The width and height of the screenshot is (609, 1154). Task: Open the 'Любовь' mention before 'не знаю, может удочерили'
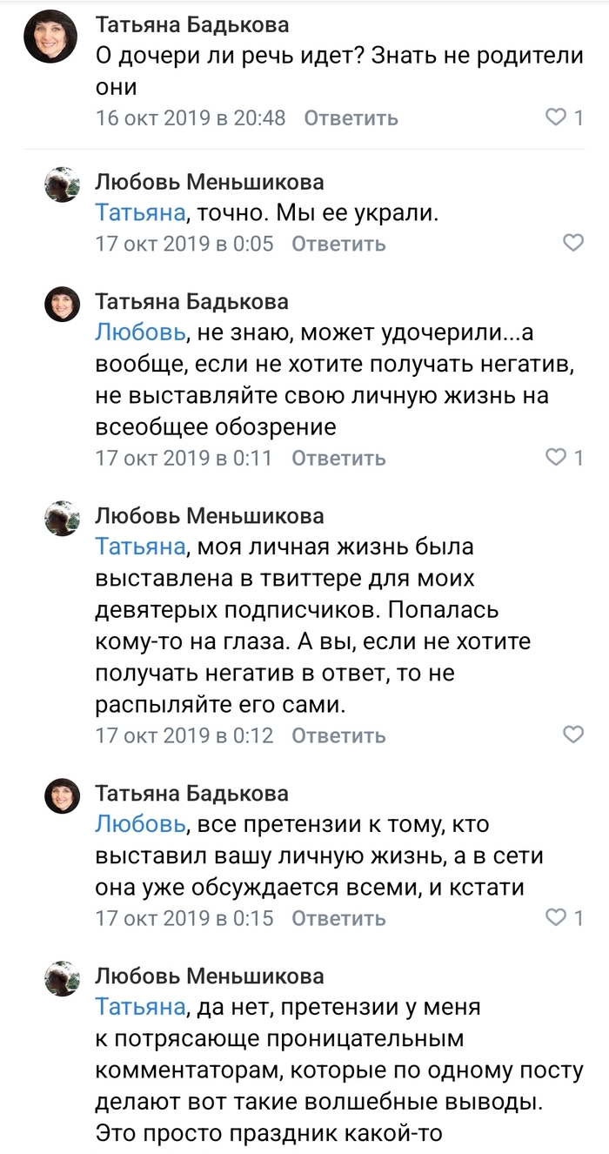tap(139, 332)
